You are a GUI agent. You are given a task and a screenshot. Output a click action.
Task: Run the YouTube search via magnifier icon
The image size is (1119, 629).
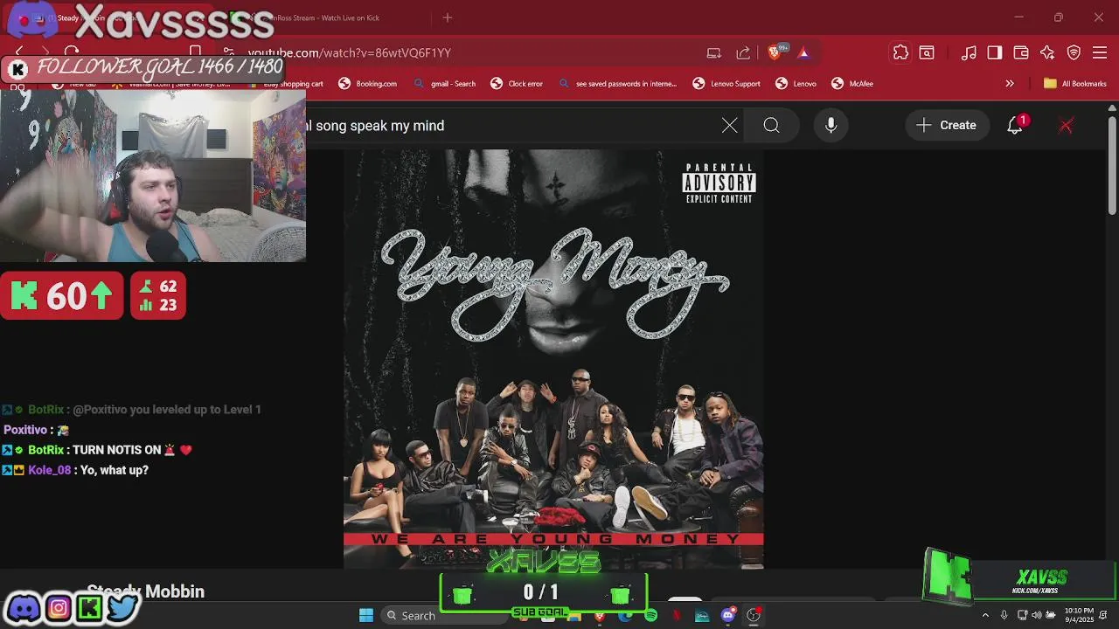[x=771, y=126]
